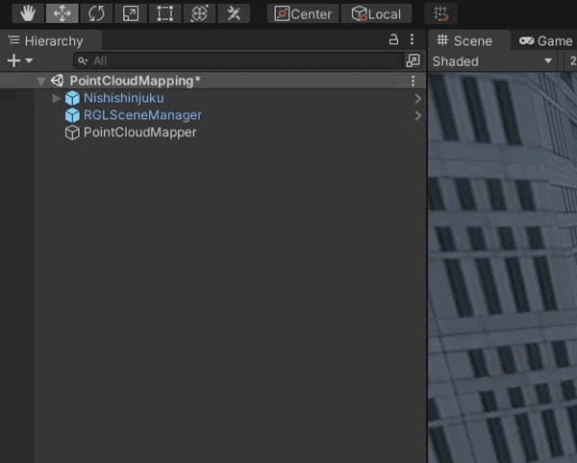
Task: Select the Transform tool
Action: (x=199, y=13)
